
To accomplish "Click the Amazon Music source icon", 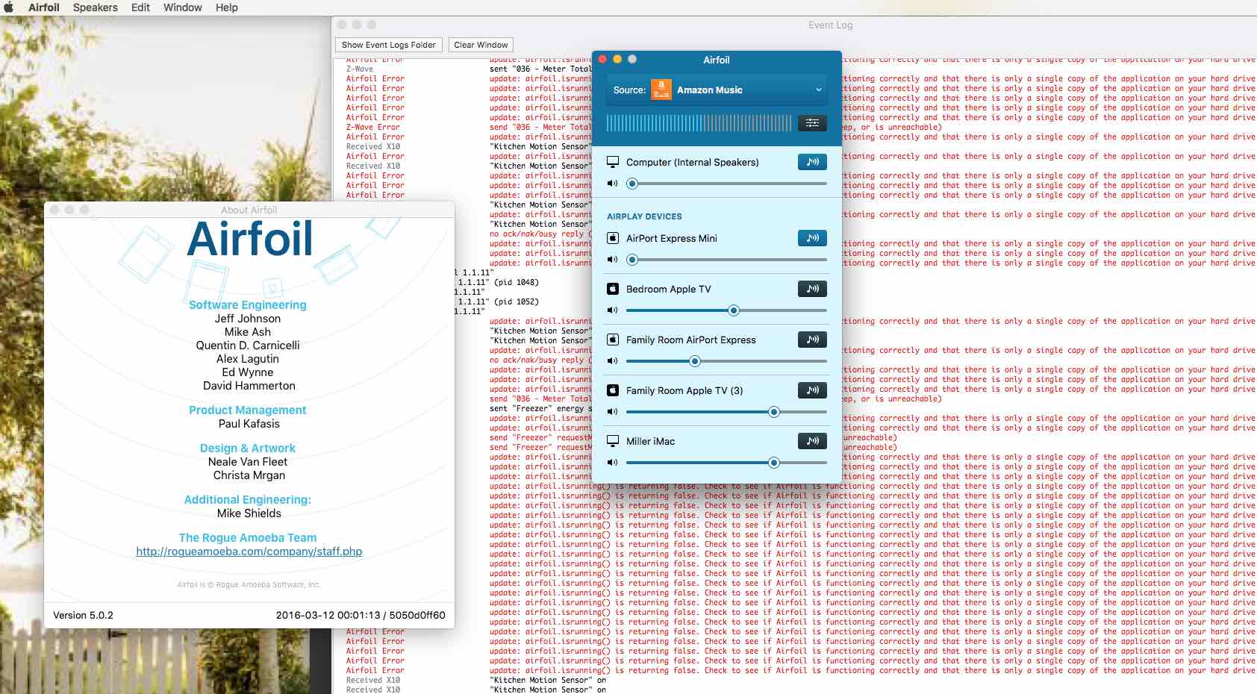I will pos(661,90).
